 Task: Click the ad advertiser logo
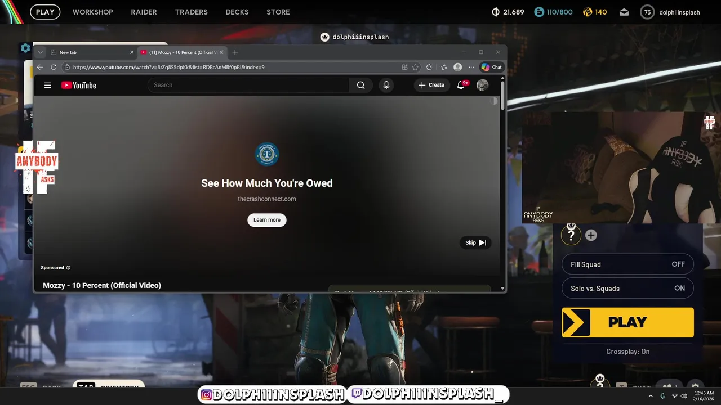[267, 154]
